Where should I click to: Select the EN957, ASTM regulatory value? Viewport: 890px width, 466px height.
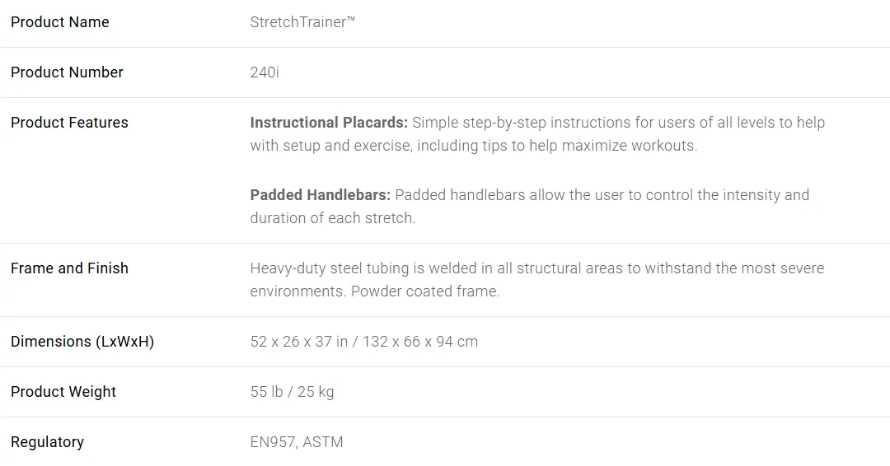pyautogui.click(x=297, y=442)
